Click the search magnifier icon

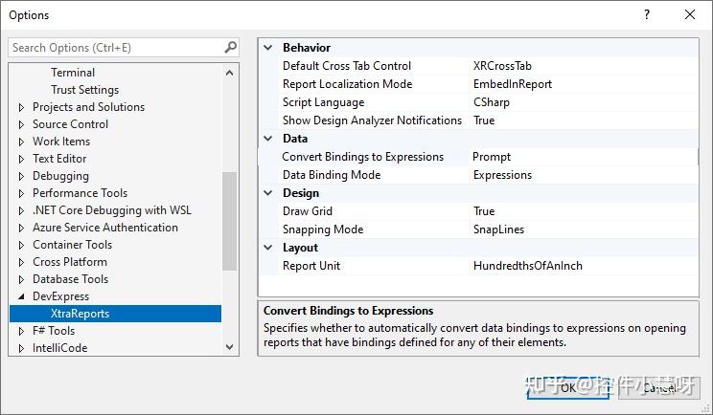[230, 47]
